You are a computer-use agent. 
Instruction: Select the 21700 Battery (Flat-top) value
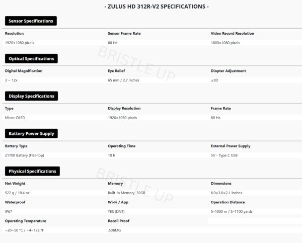[x=24, y=155]
